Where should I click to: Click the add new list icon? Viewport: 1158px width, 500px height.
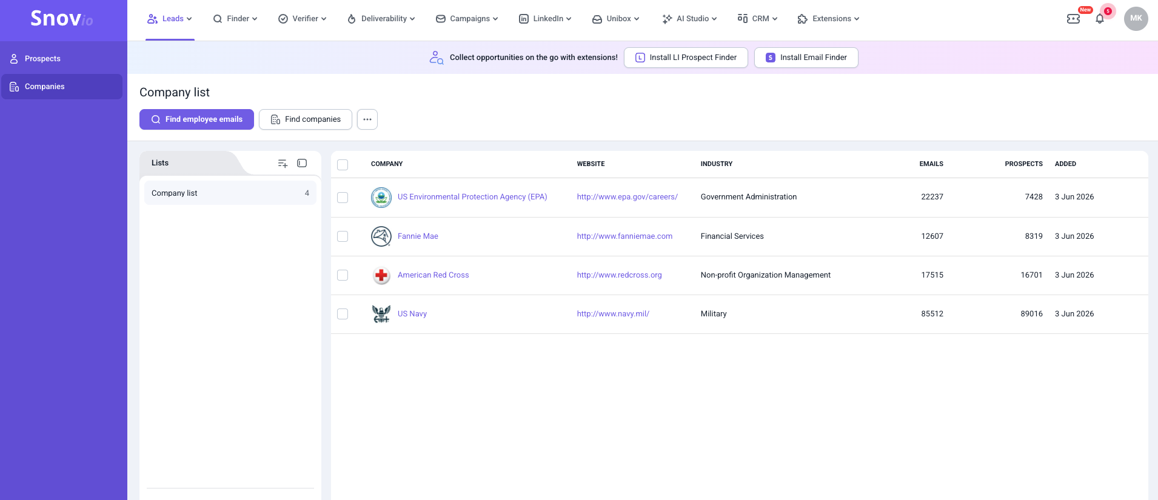(283, 163)
